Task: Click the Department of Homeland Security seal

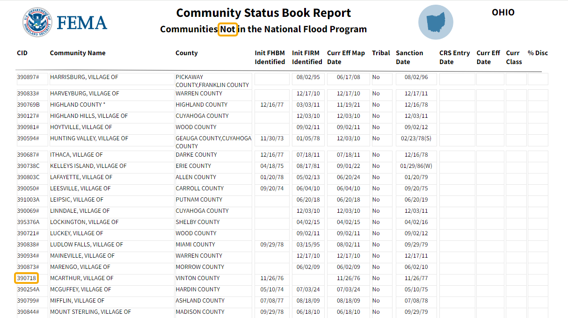Action: (37, 23)
